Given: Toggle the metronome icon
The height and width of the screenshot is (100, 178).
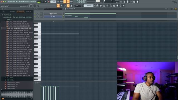Looking at the screenshot, I should [x=58, y=2].
